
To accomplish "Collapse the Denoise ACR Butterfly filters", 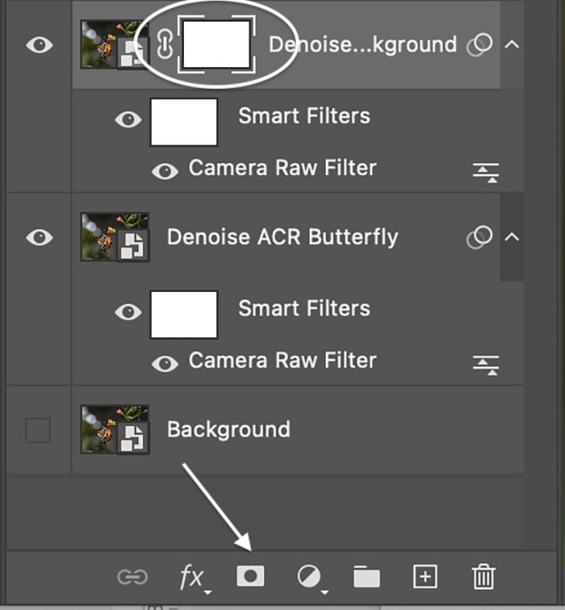I will (x=512, y=237).
